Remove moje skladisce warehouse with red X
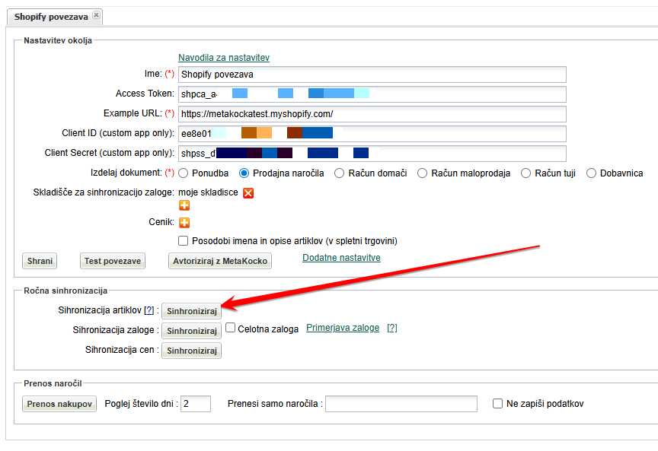The image size is (658, 451). pos(248,193)
